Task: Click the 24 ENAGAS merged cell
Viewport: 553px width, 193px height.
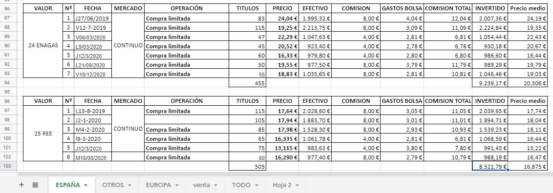Action: 43,46
